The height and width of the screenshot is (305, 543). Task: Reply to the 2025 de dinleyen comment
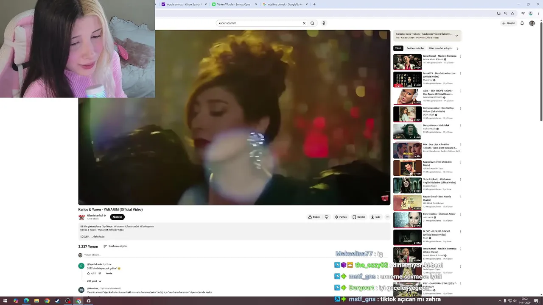(109, 273)
